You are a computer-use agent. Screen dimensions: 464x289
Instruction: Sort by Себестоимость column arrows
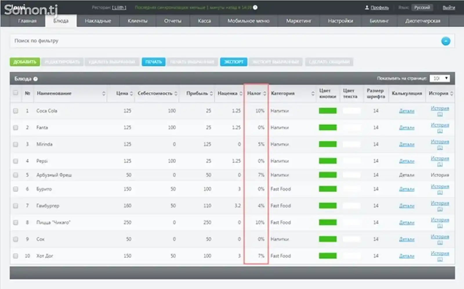coord(176,93)
